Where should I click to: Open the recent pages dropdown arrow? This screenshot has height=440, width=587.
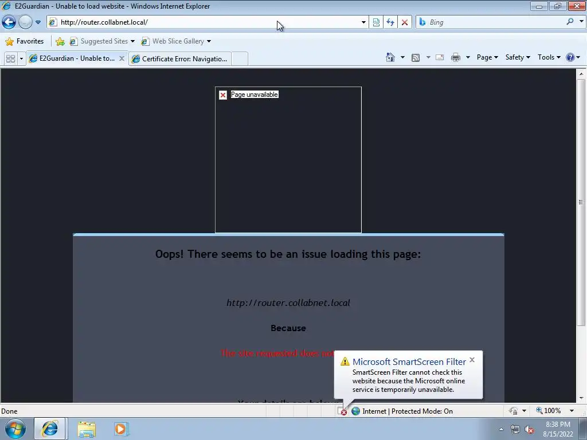coord(38,22)
